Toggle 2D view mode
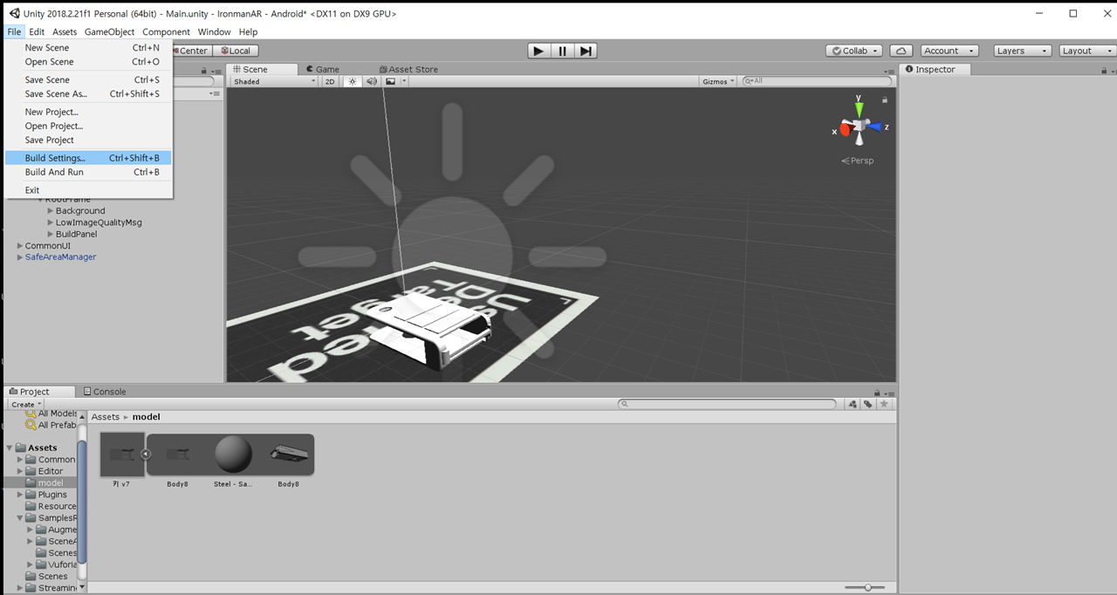This screenshot has height=595, width=1117. pos(330,81)
